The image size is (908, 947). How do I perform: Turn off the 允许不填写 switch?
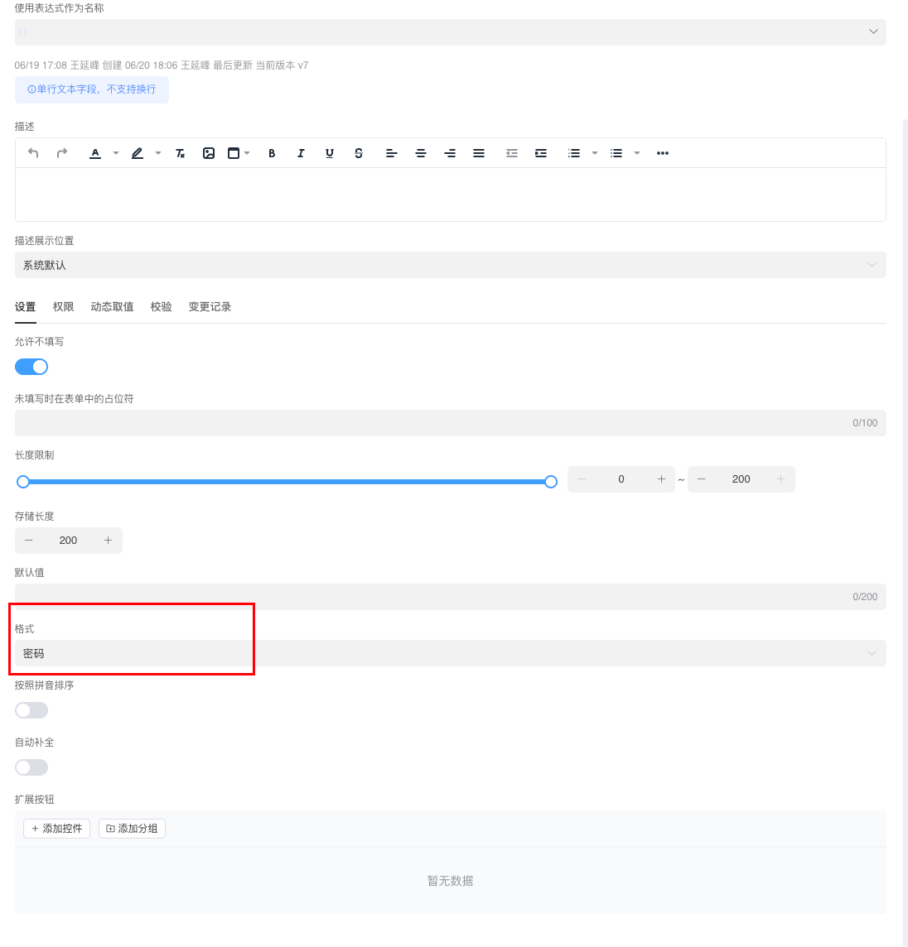31,367
